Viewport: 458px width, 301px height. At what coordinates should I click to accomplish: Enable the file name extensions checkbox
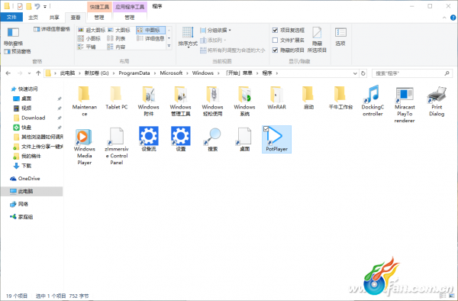[275, 40]
